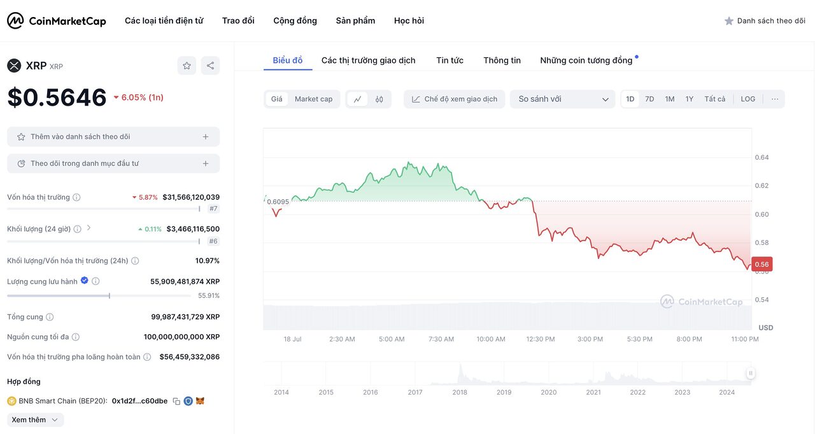Switch to Các thị trường giao dịch tab
Viewport: 815px width, 434px height.
click(x=369, y=60)
